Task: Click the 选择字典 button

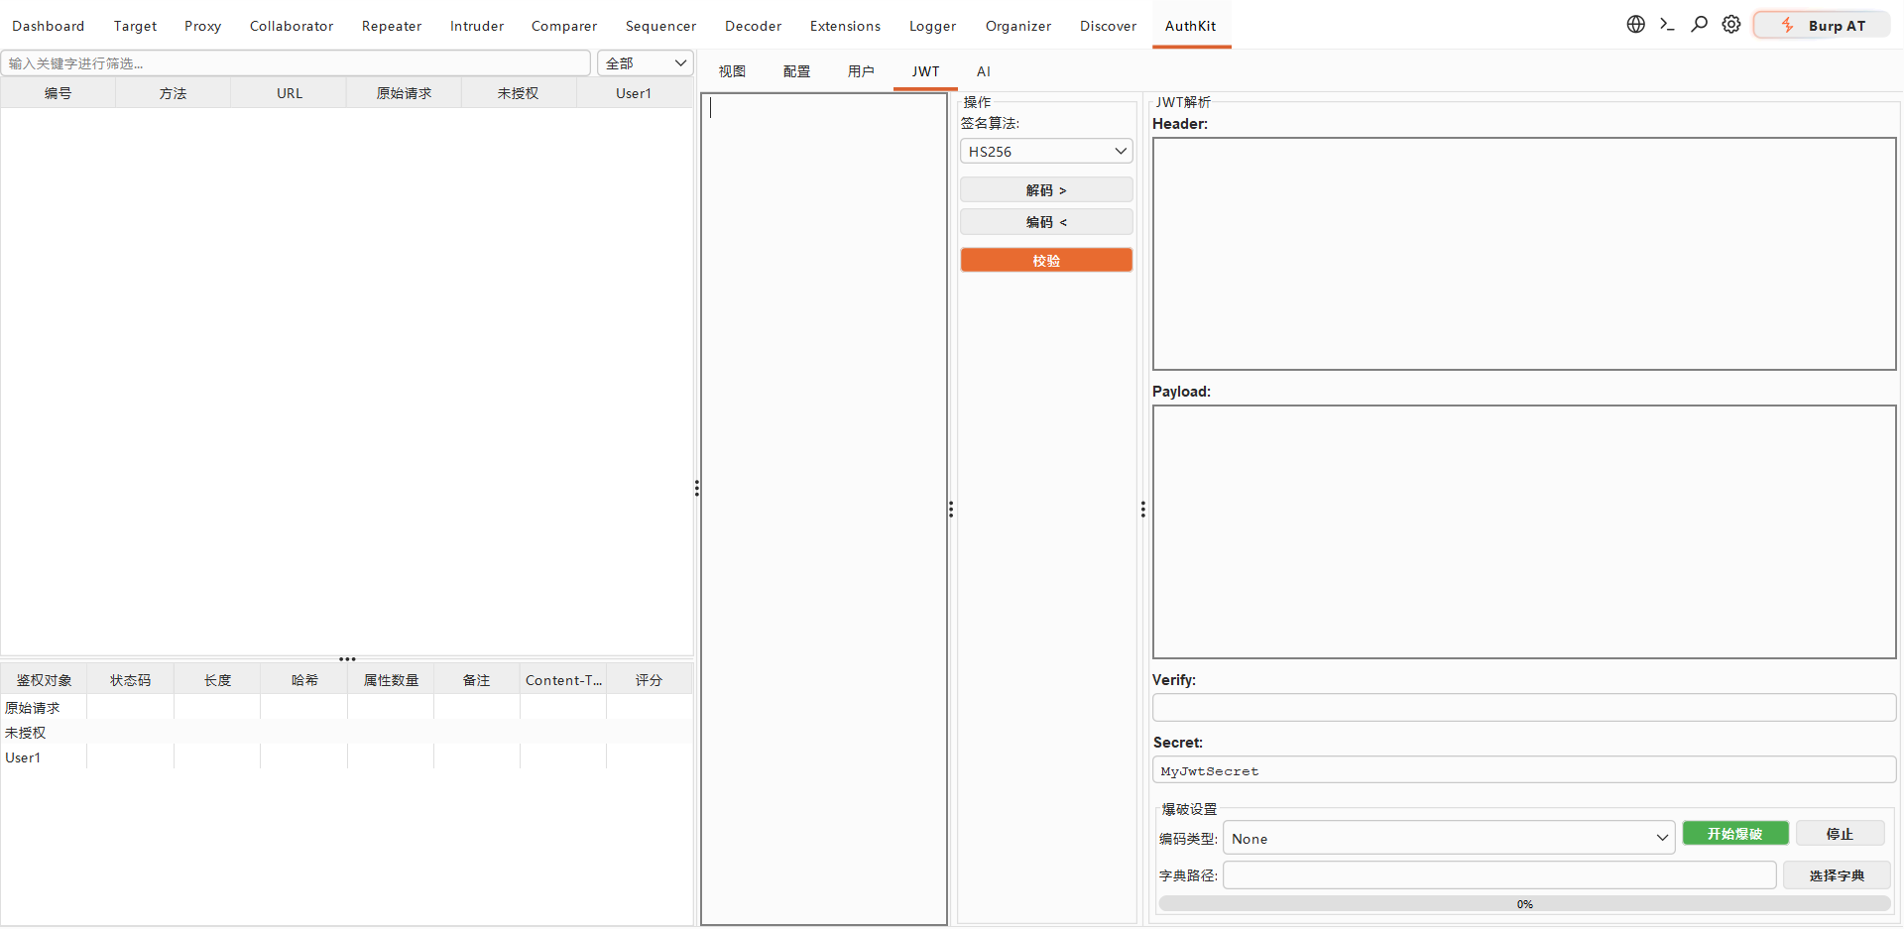Action: point(1837,875)
